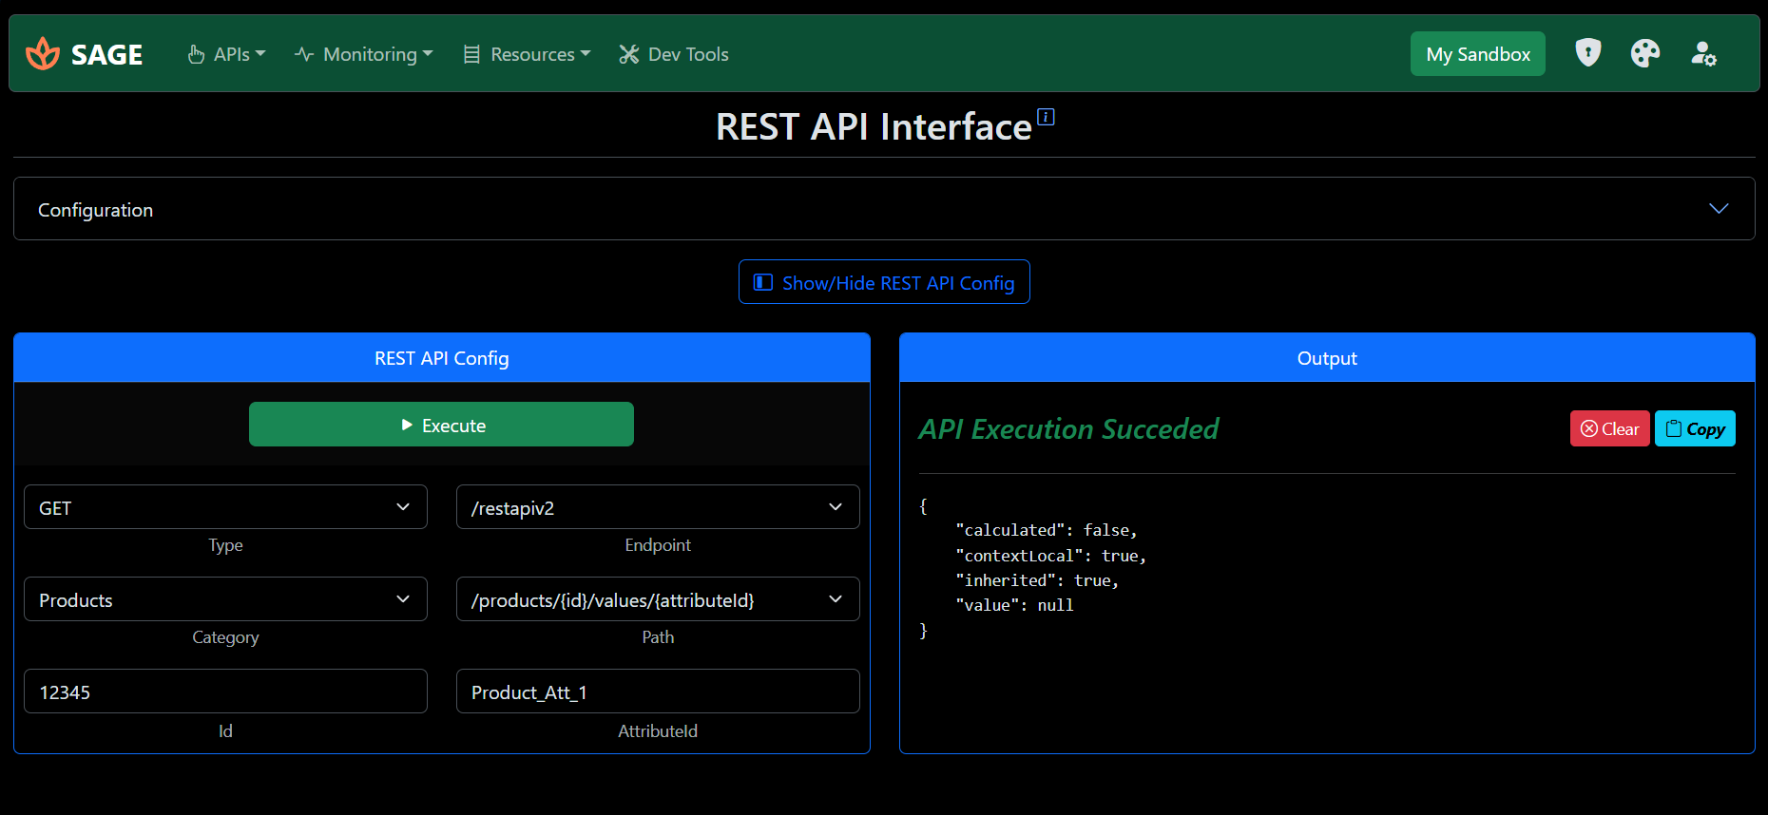Viewport: 1768px width, 815px height.
Task: Click the REST API Config panel header
Action: 442,358
